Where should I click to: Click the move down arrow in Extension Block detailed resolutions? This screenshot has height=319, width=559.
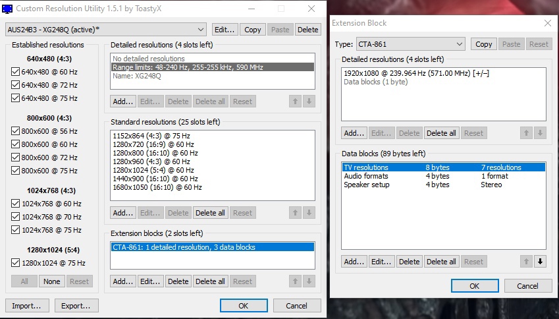541,133
